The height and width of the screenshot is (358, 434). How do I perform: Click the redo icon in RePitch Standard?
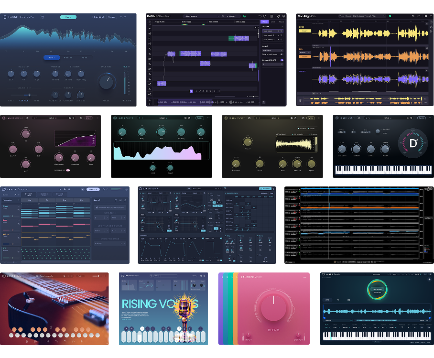pyautogui.click(x=265, y=16)
